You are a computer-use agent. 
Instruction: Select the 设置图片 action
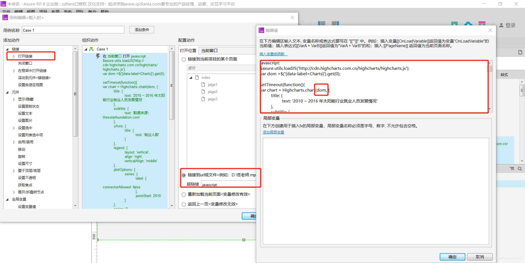coord(25,120)
